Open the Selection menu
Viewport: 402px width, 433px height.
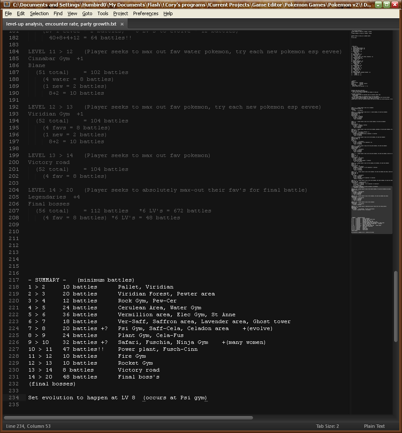[39, 13]
